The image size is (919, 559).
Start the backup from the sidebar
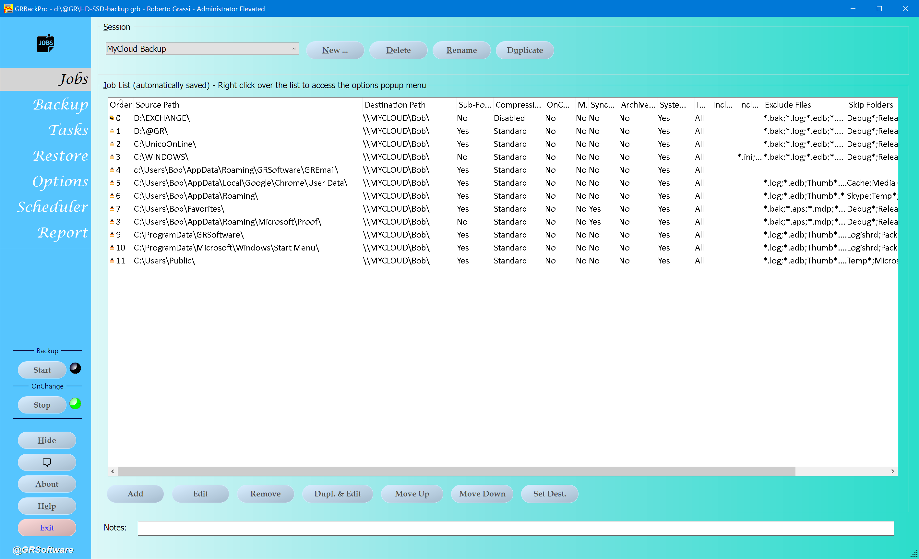[x=42, y=370]
